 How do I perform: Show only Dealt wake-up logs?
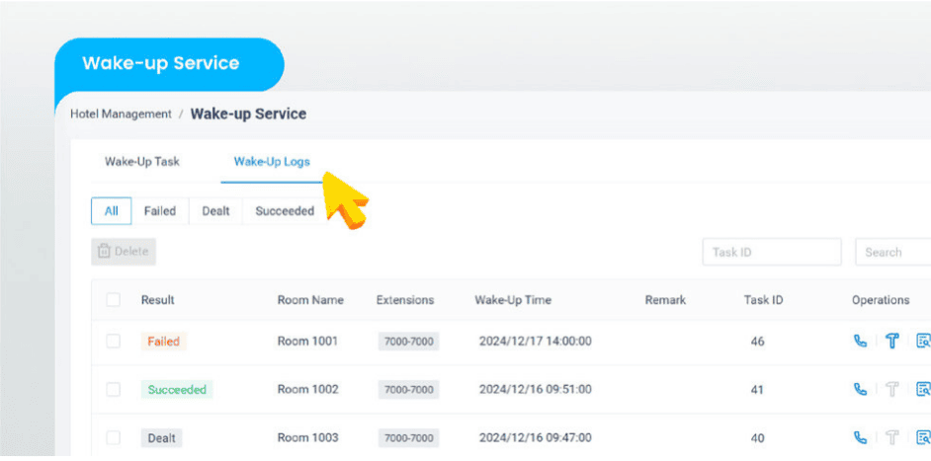215,211
